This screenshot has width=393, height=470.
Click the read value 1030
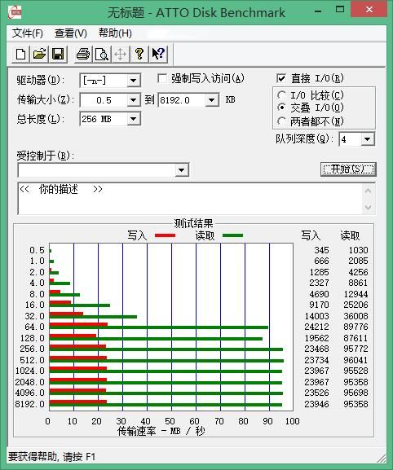pos(358,250)
